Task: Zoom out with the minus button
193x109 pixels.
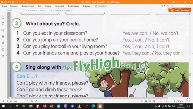Action: [x=157, y=101]
